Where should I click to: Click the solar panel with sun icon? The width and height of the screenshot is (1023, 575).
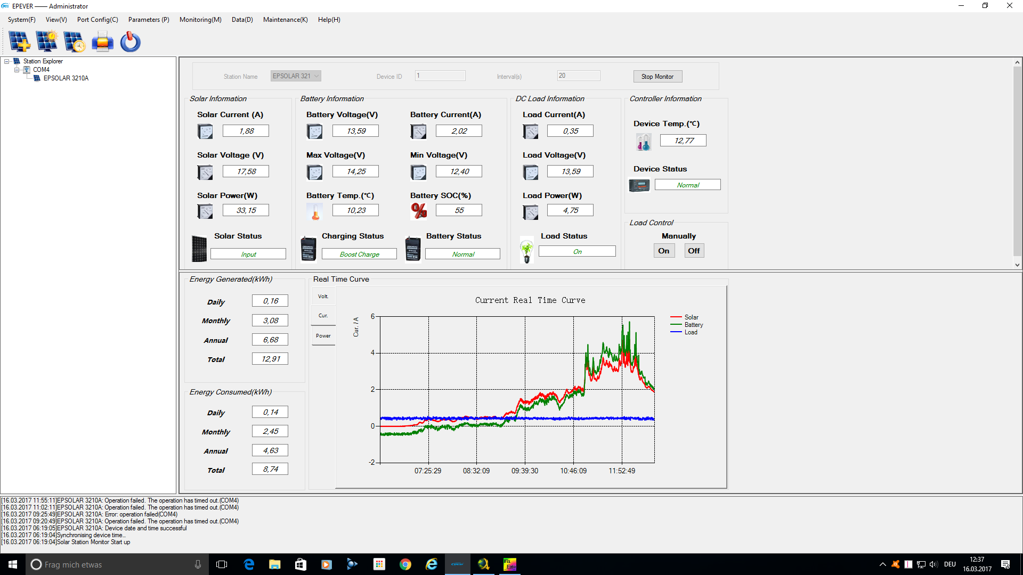pos(47,42)
